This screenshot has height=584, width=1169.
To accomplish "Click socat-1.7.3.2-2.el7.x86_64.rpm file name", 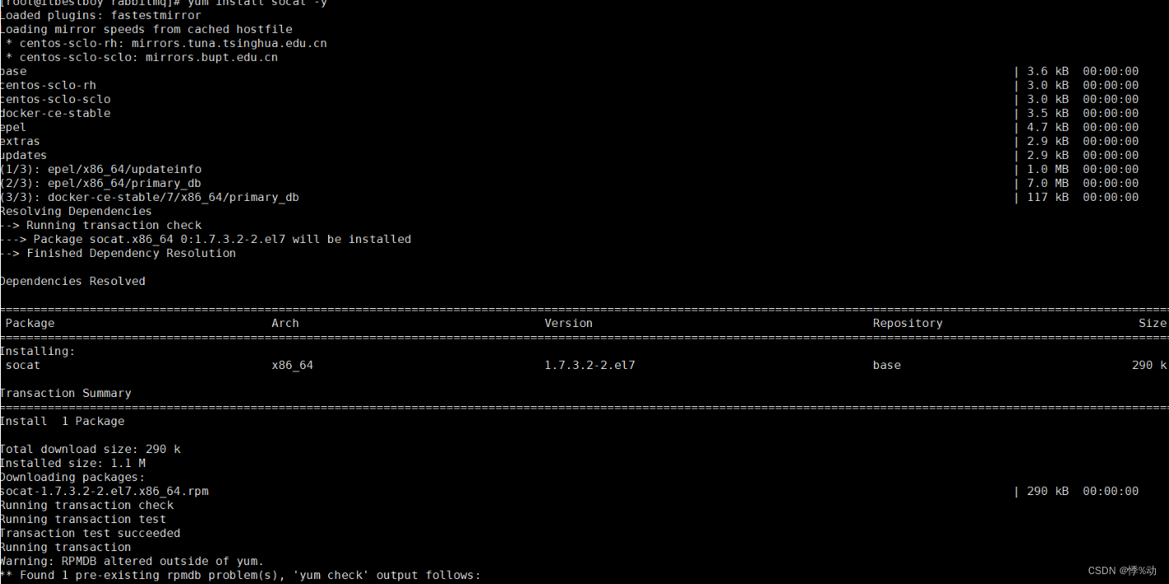I will (x=105, y=491).
